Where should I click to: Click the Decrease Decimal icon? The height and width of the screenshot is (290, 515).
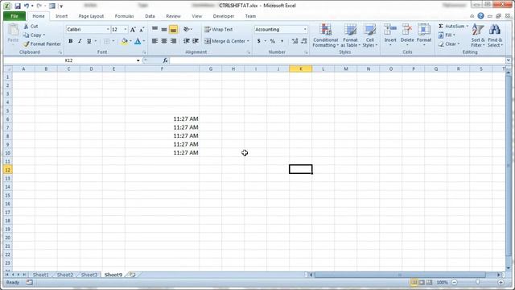point(304,41)
